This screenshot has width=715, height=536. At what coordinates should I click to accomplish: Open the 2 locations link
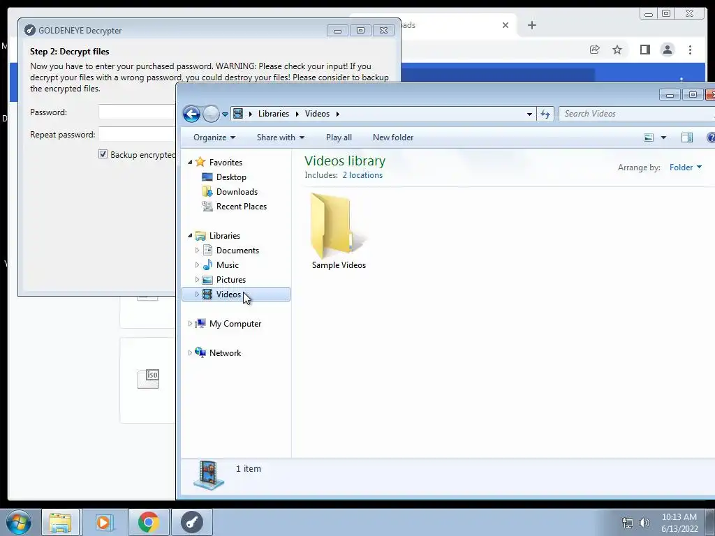coord(362,175)
